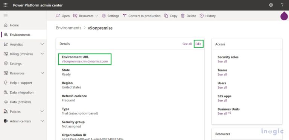Click the sidebar Settings gear icon
This screenshot has width=289, height=140.
6,63
